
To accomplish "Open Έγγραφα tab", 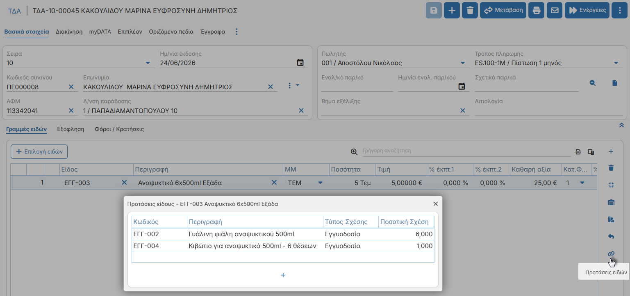I will [x=213, y=32].
